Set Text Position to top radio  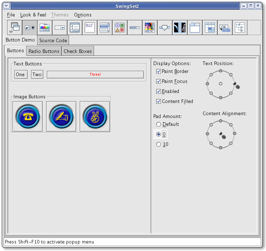coord(221,71)
